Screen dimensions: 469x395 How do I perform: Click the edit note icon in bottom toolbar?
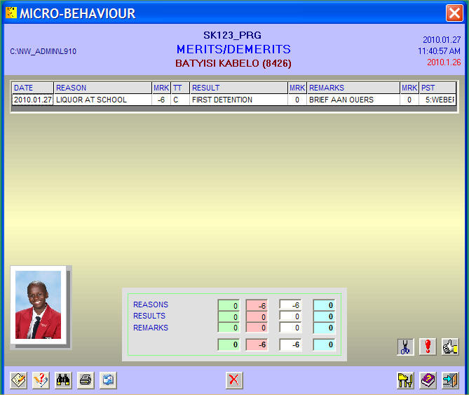[x=20, y=380]
